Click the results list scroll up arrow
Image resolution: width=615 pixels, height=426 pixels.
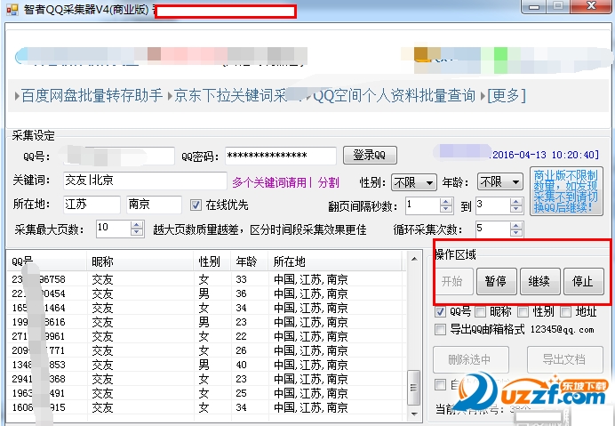tap(414, 258)
